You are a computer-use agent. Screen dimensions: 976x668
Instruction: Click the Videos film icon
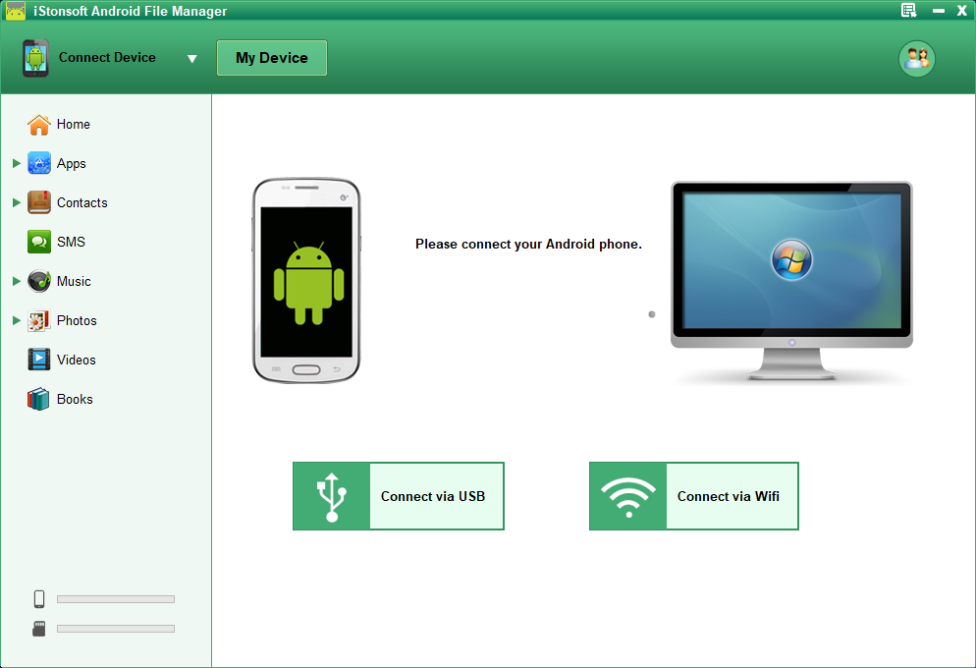38,360
